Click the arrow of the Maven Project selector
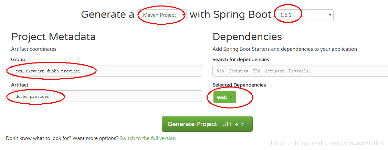388x150 pixels. 183,15
